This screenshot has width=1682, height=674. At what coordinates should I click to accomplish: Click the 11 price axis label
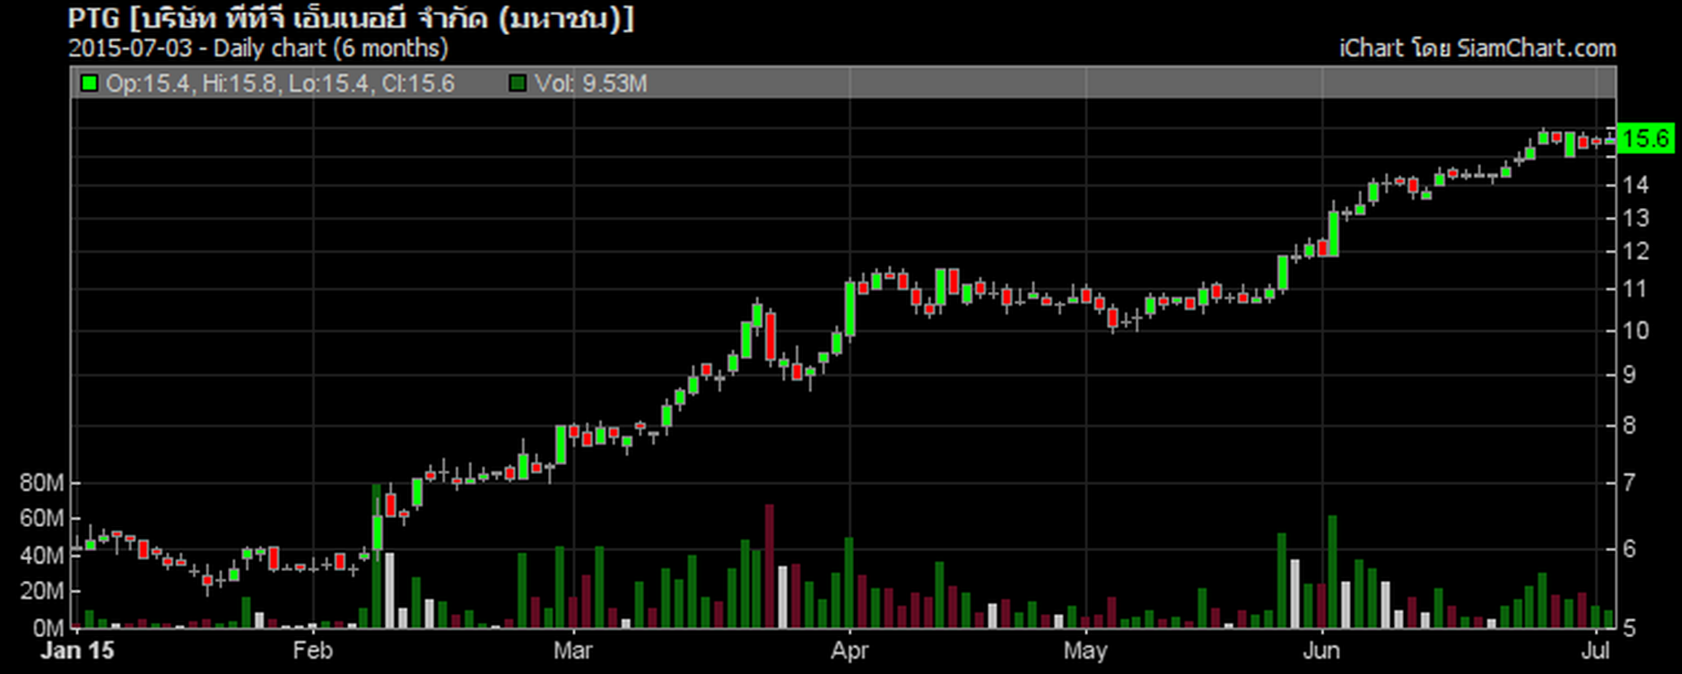point(1635,289)
